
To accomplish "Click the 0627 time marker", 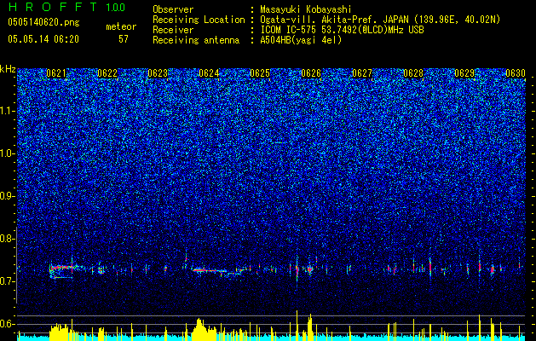I will point(362,73).
